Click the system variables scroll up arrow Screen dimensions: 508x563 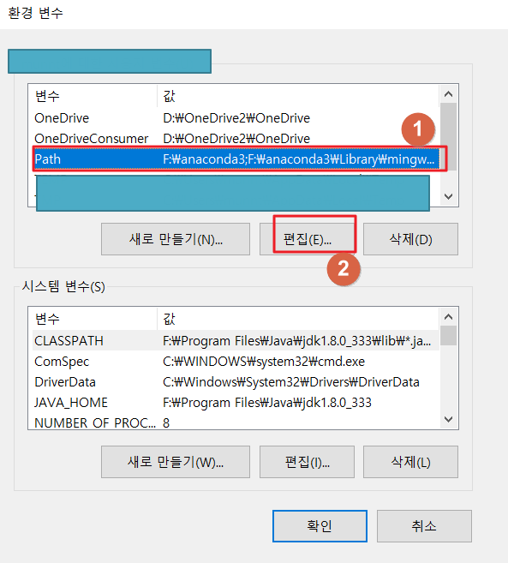click(448, 317)
